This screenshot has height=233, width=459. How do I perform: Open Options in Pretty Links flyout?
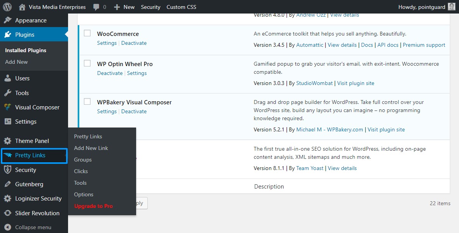pos(84,194)
